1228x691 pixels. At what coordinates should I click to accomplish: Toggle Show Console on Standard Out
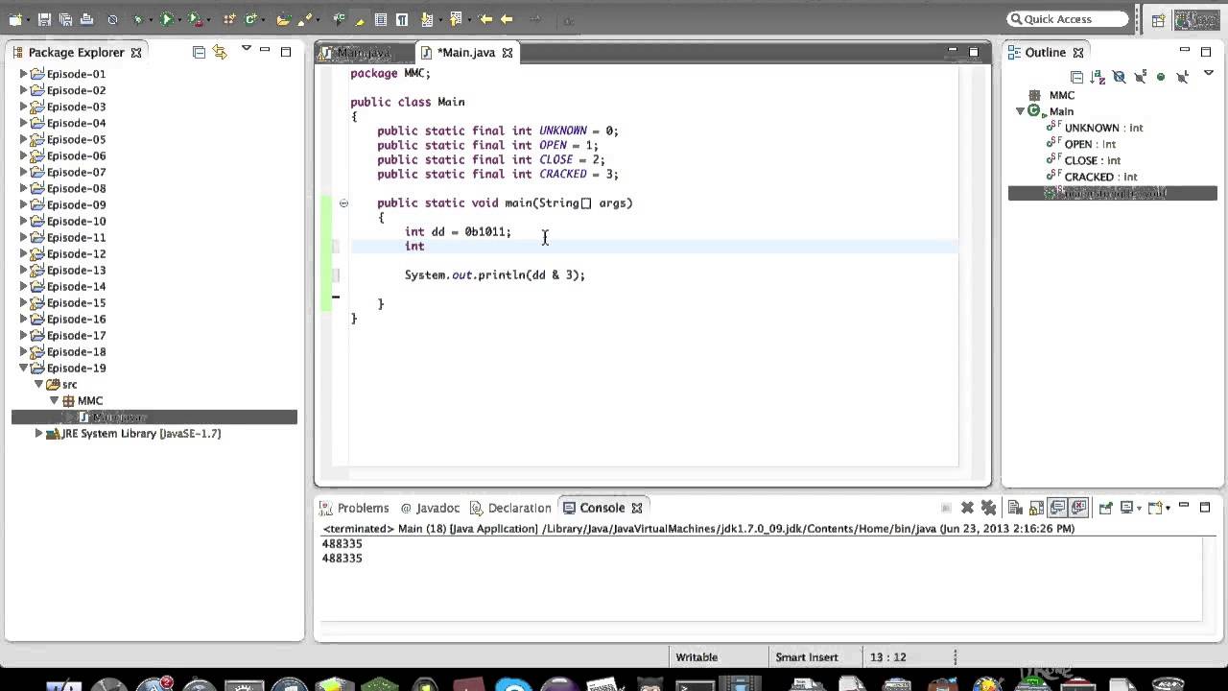coord(1057,508)
